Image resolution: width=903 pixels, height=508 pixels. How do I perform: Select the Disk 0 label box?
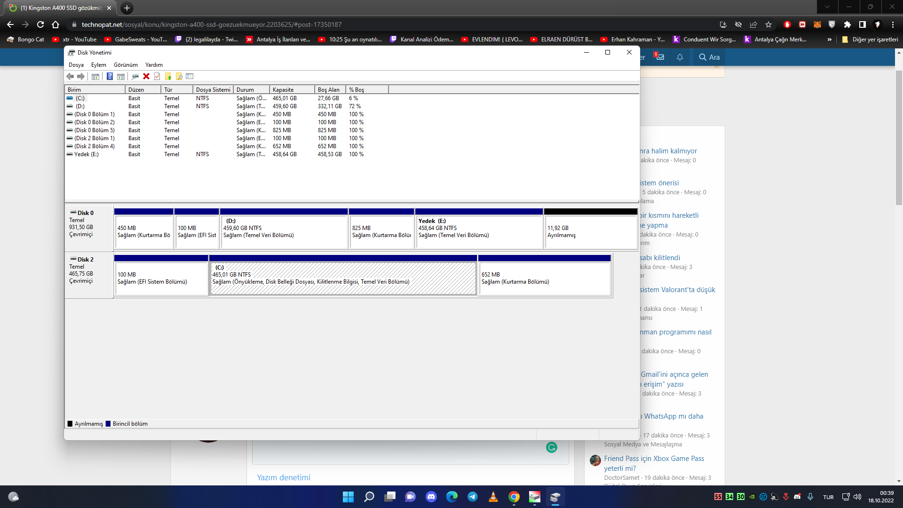click(x=89, y=228)
